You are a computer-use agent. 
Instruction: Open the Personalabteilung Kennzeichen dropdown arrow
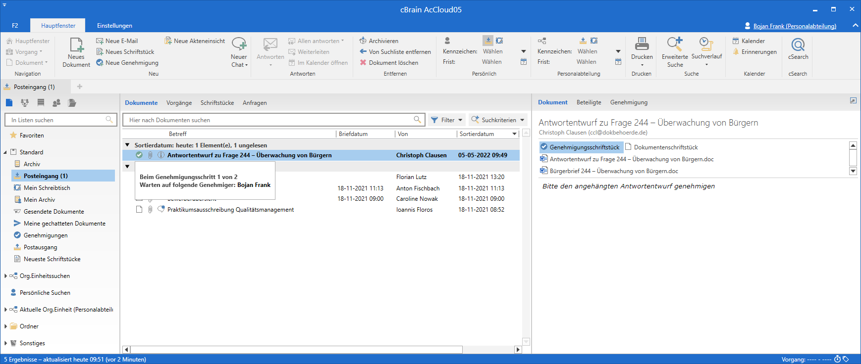(x=618, y=51)
